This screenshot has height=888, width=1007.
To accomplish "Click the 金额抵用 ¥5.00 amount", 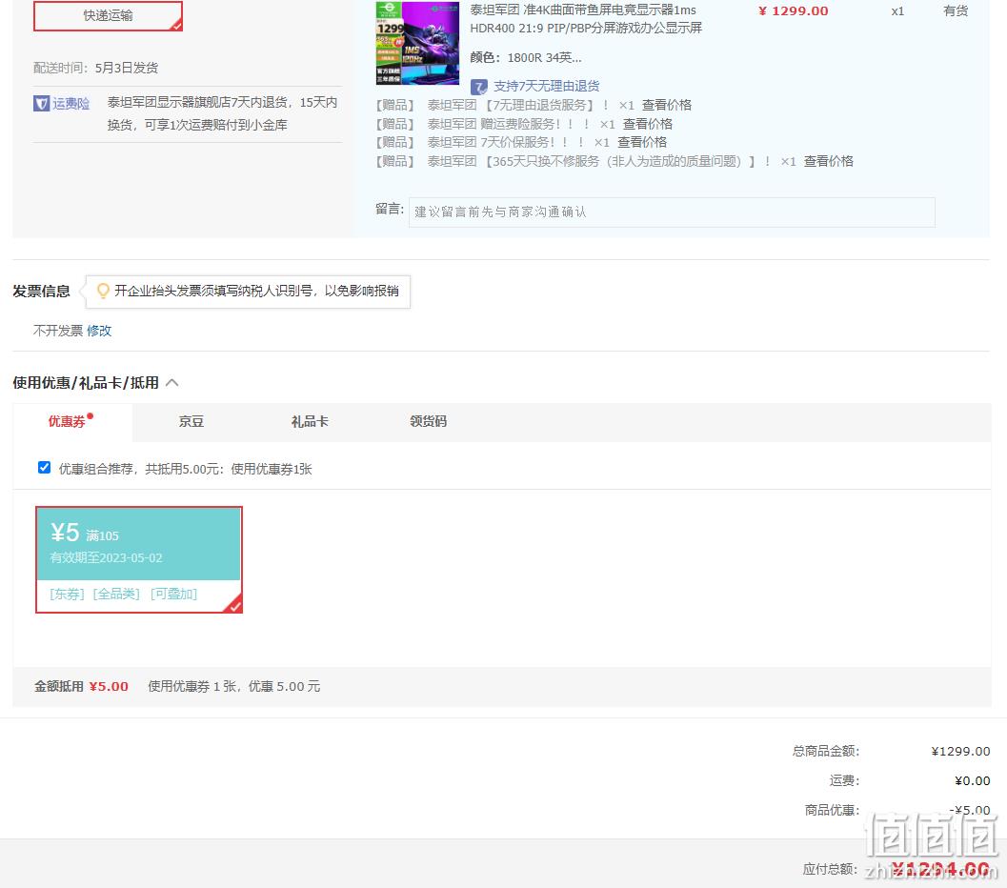I will click(109, 686).
